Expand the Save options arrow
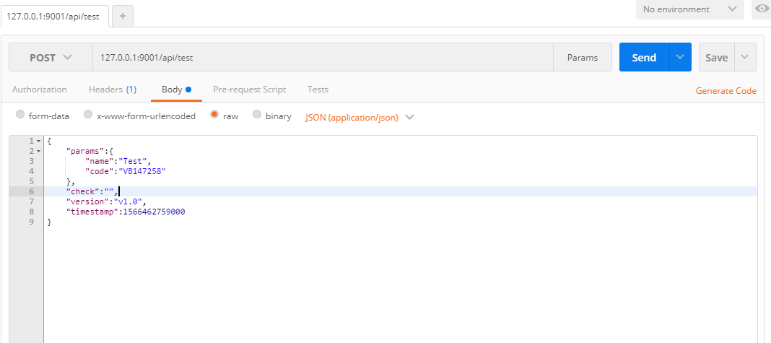The width and height of the screenshot is (771, 343). [746, 58]
